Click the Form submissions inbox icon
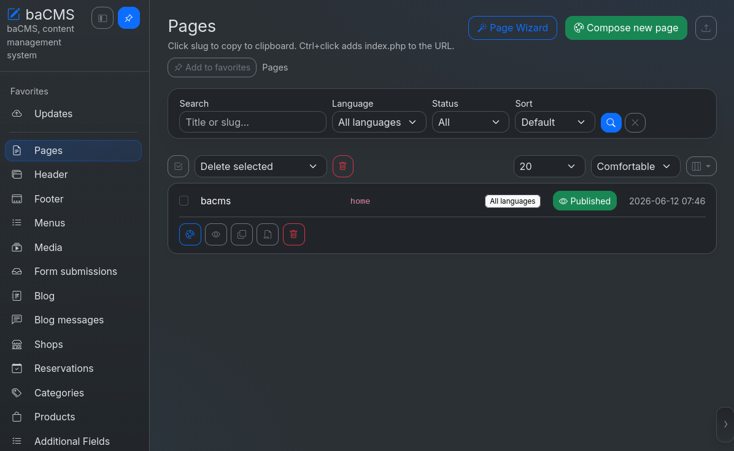734x451 pixels. click(x=17, y=271)
